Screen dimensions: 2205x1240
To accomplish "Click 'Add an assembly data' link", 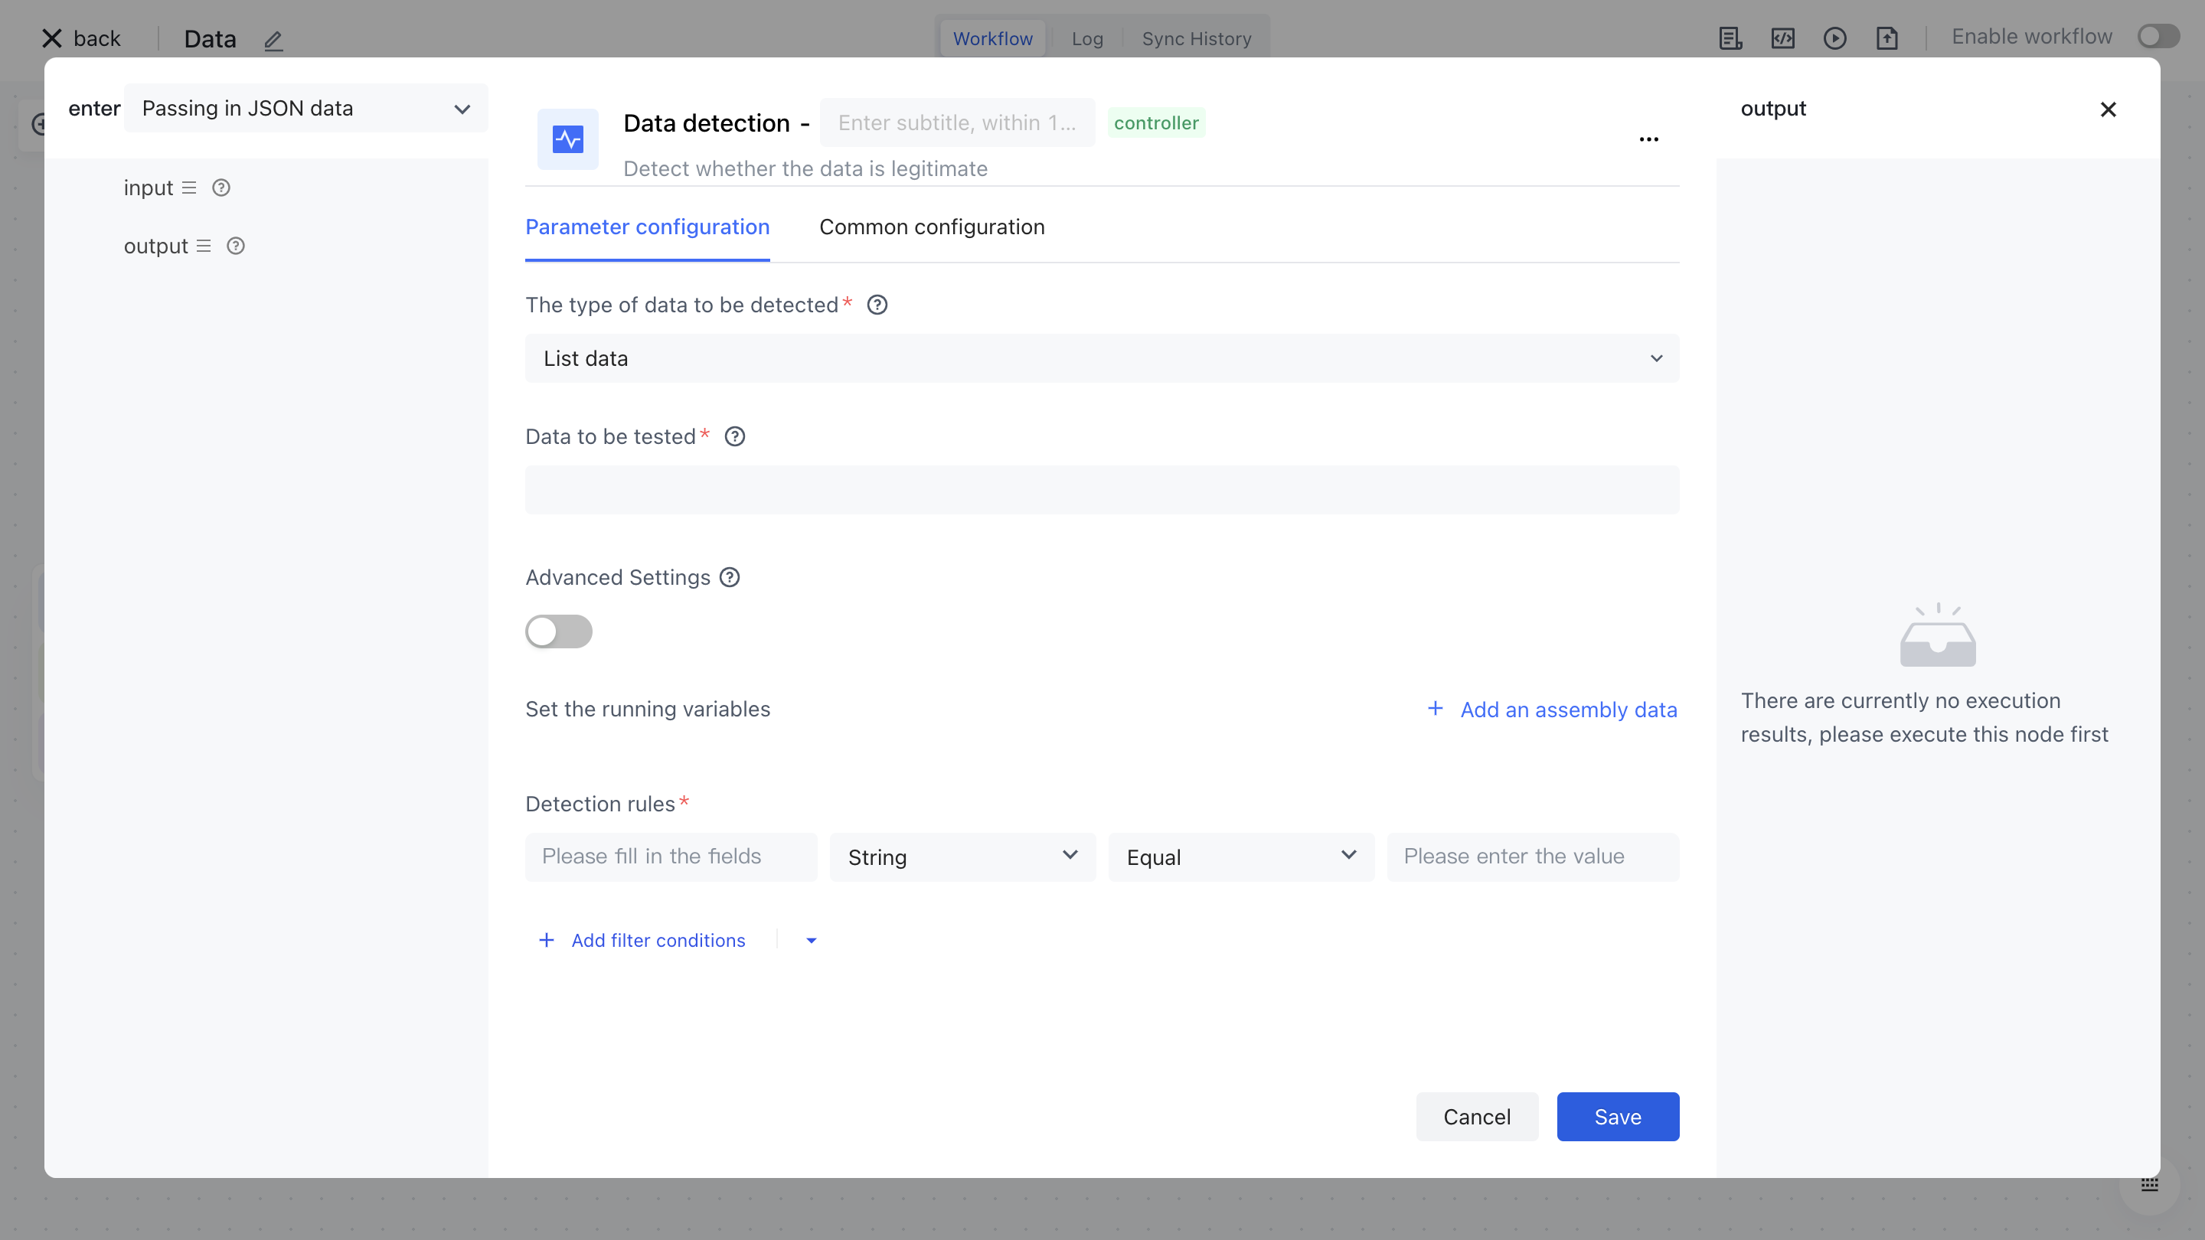I will [x=1553, y=709].
